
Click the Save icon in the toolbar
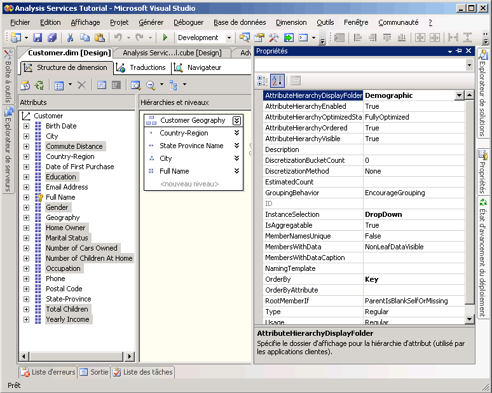point(38,38)
